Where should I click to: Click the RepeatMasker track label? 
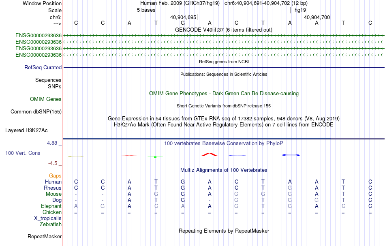(x=45, y=236)
